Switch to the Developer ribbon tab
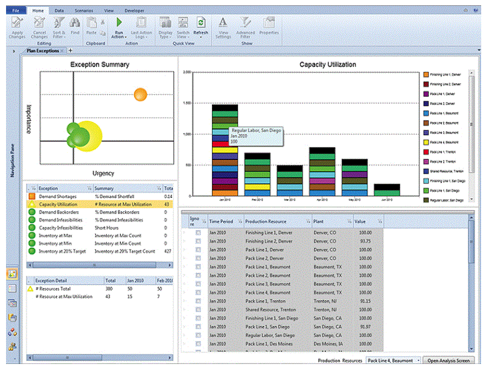Screen dimensions: 486x370 point(134,10)
